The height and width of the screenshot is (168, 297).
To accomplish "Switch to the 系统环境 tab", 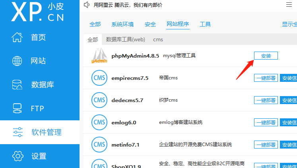I will [122, 24].
